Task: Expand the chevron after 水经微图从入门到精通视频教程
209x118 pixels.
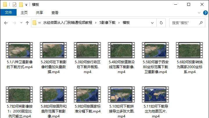Action: pyautogui.click(x=96, y=23)
